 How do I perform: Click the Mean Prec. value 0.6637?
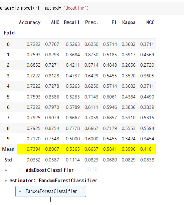tap(91, 149)
